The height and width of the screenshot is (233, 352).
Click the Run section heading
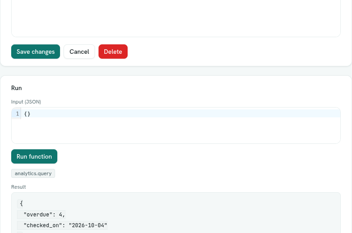click(x=17, y=88)
